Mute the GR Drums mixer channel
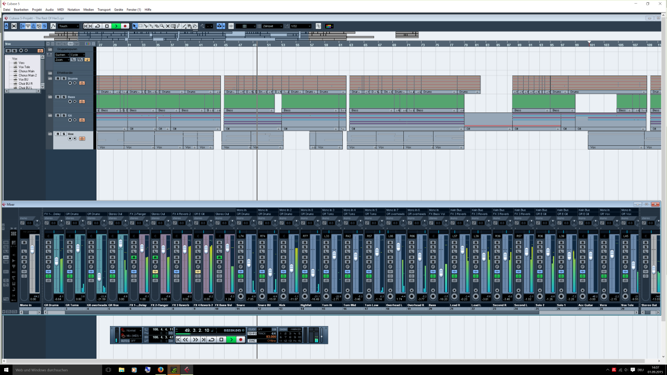667x375 pixels. coord(48,242)
